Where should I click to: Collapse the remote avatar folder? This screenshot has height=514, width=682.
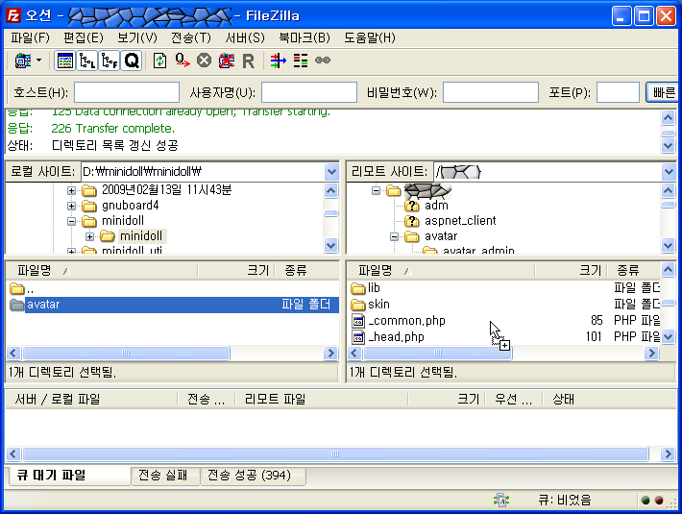click(394, 236)
